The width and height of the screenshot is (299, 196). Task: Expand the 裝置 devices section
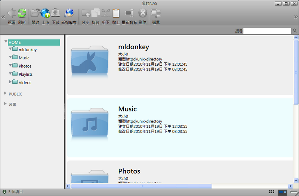(x=5, y=104)
